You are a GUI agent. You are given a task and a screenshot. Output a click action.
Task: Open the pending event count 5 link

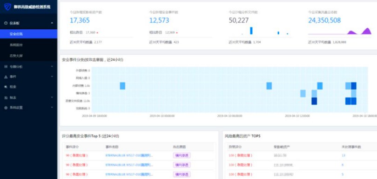point(343,174)
